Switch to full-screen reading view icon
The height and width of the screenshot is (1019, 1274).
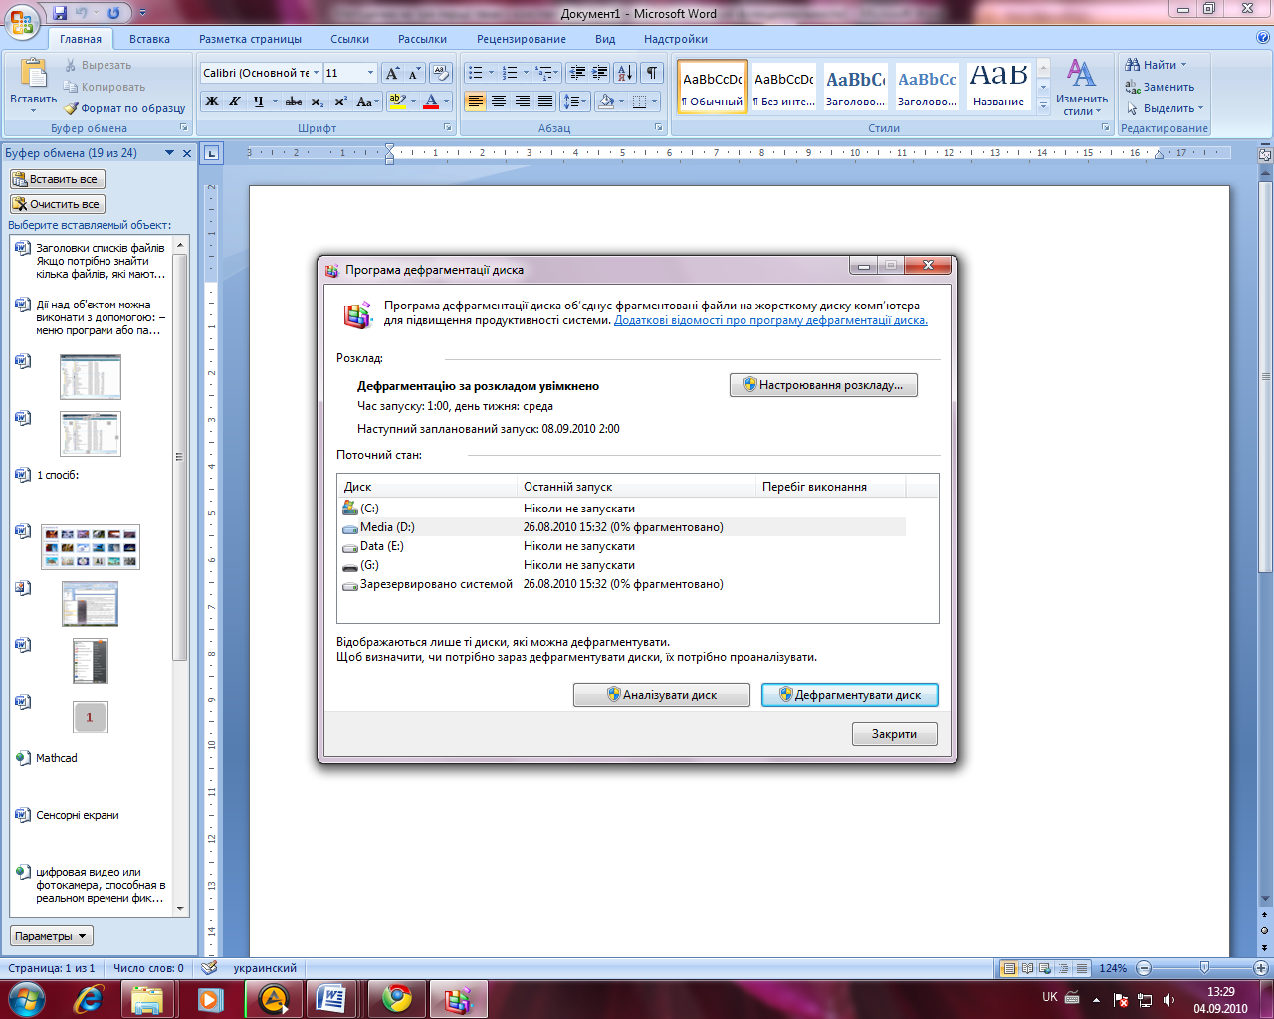(x=1027, y=968)
